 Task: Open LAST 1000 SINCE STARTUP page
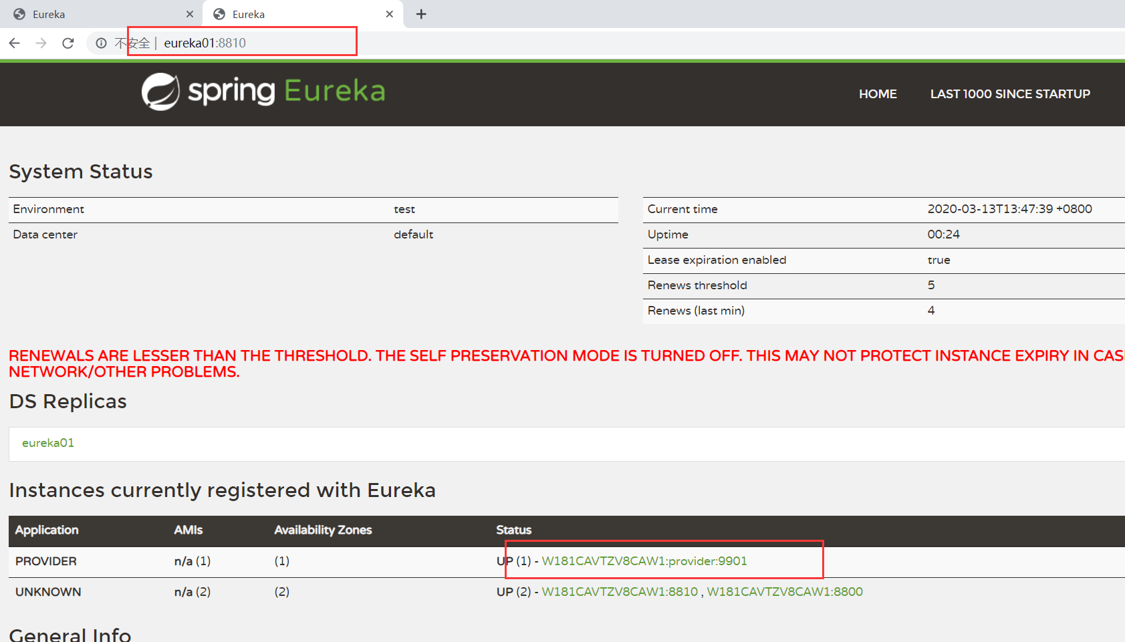coord(1010,94)
